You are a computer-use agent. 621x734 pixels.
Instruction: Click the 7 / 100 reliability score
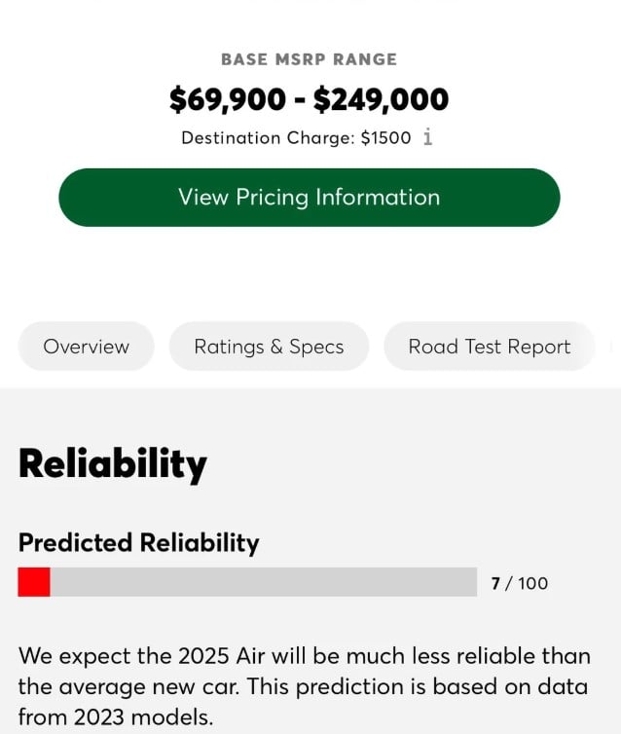[519, 583]
